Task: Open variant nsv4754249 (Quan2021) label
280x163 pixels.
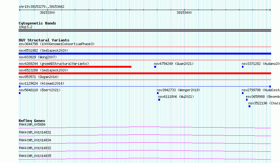Action: pos(174,64)
